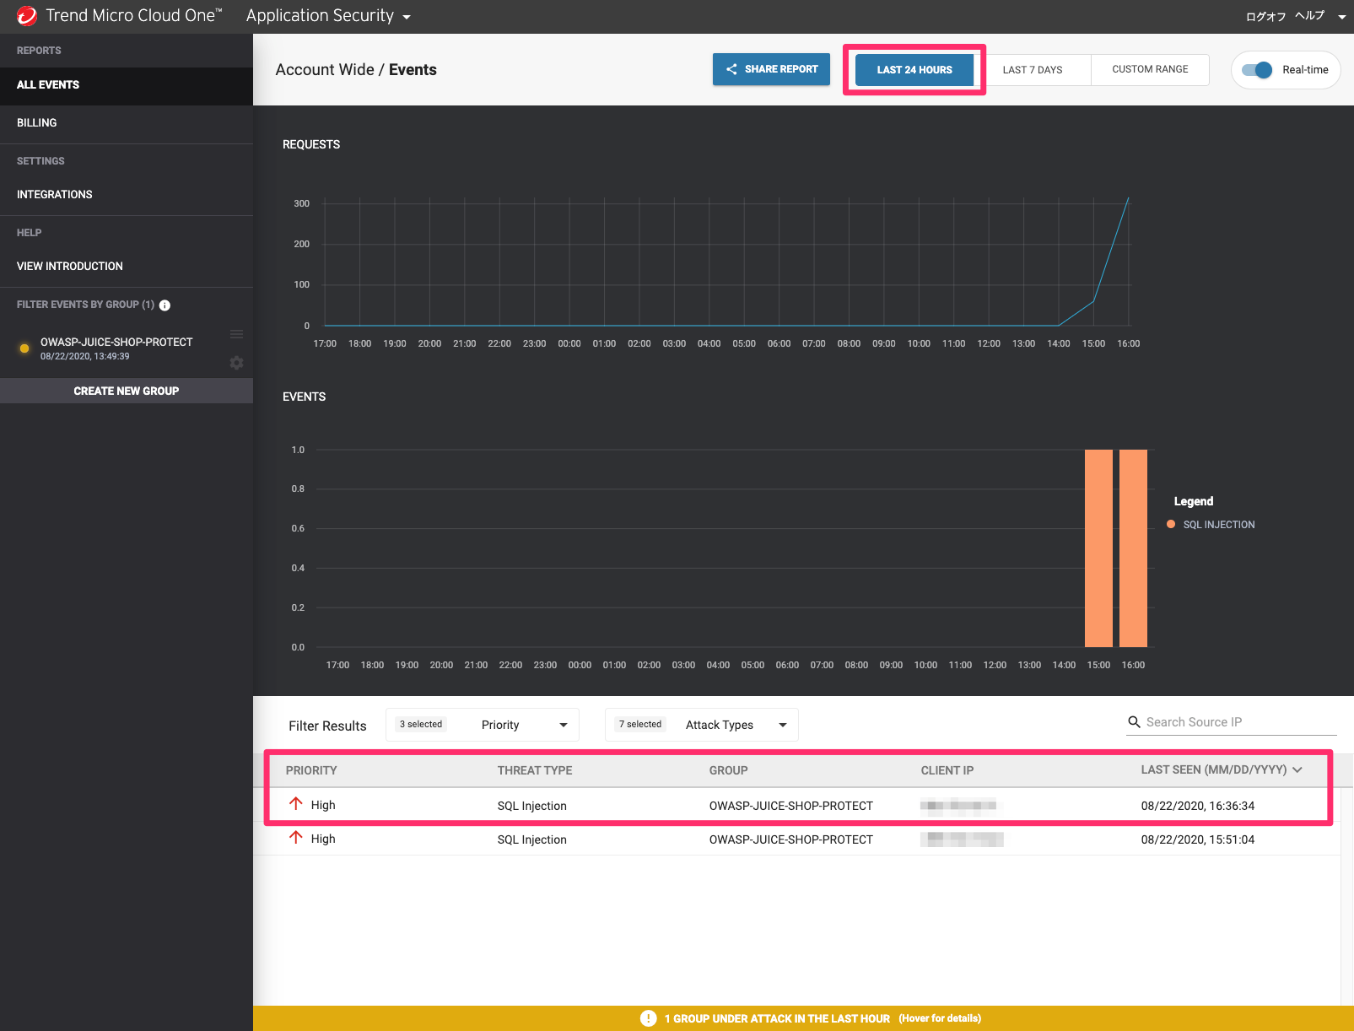Toggle Real-time updates off
Image resolution: width=1354 pixels, height=1031 pixels.
[x=1260, y=70]
